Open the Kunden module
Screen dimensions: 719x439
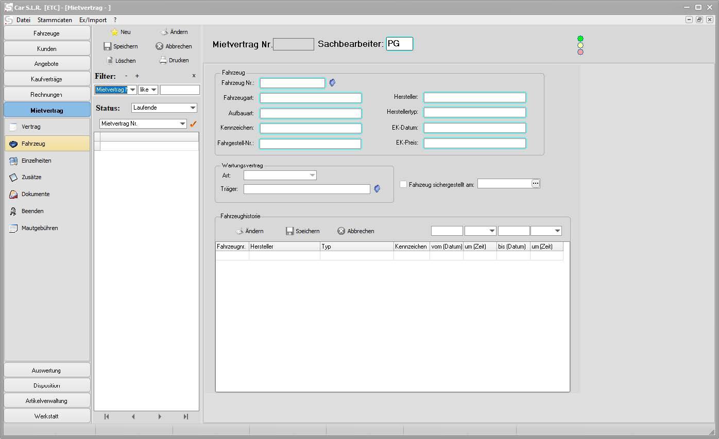pos(47,48)
